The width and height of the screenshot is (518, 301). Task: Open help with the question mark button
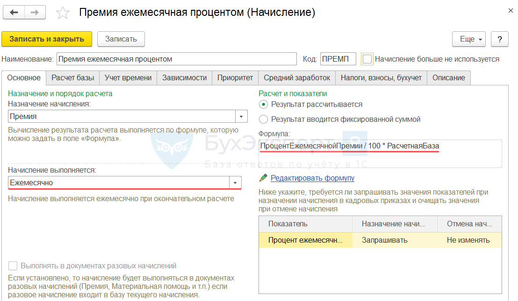[x=499, y=39]
